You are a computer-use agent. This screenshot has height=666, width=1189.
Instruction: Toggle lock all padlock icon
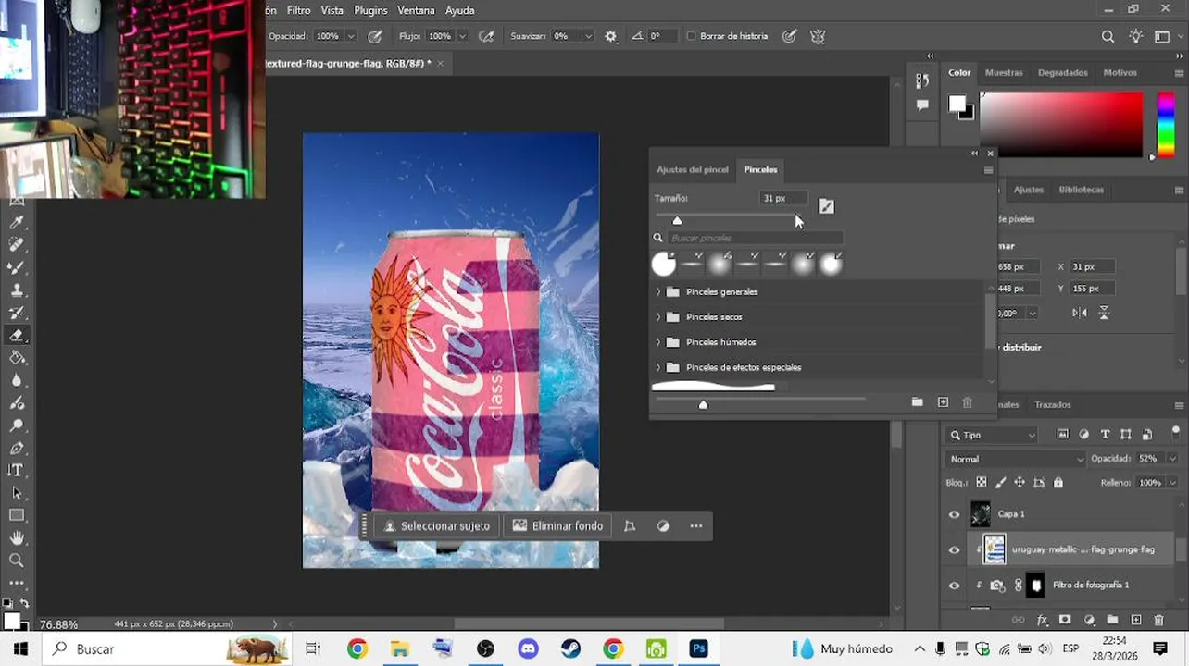[x=1058, y=482]
